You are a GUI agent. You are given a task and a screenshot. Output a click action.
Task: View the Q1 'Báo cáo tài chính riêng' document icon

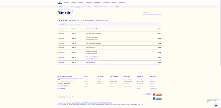(158, 29)
